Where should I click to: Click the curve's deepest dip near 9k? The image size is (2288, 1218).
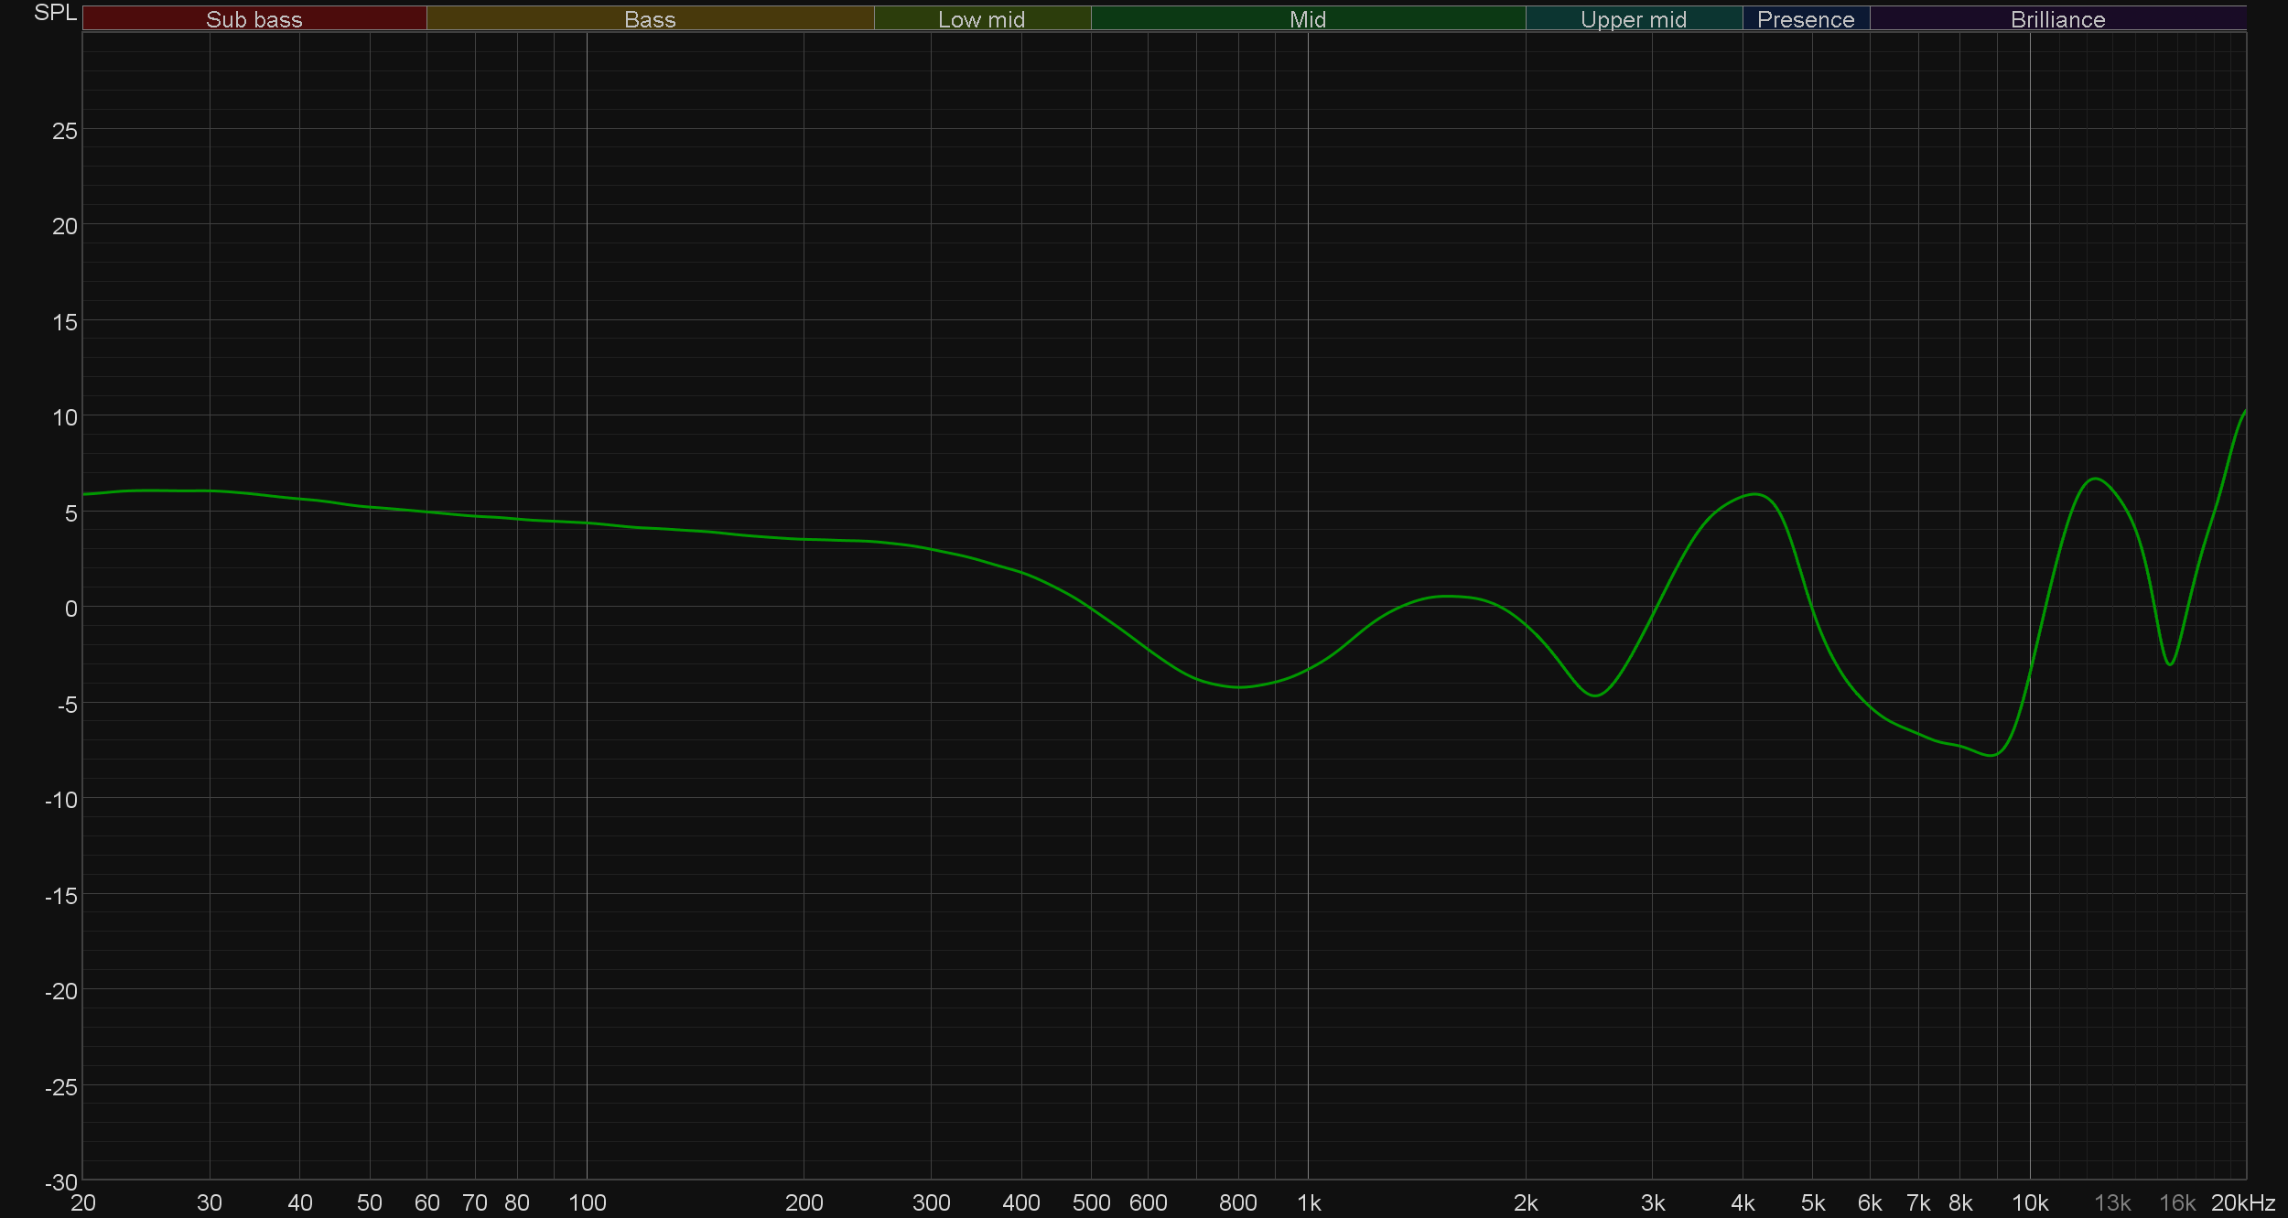pyautogui.click(x=1992, y=756)
